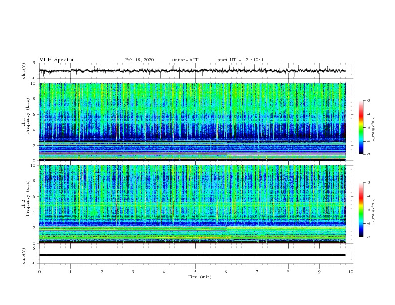Click the lower colorbar's "log(PSD)(V²/Hz)" label

point(373,212)
